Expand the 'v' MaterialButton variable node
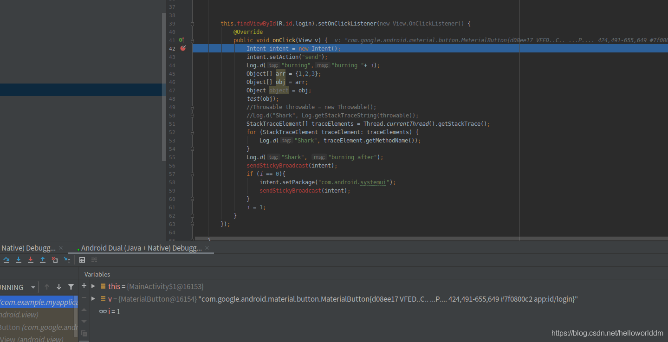The image size is (668, 342). 93,299
